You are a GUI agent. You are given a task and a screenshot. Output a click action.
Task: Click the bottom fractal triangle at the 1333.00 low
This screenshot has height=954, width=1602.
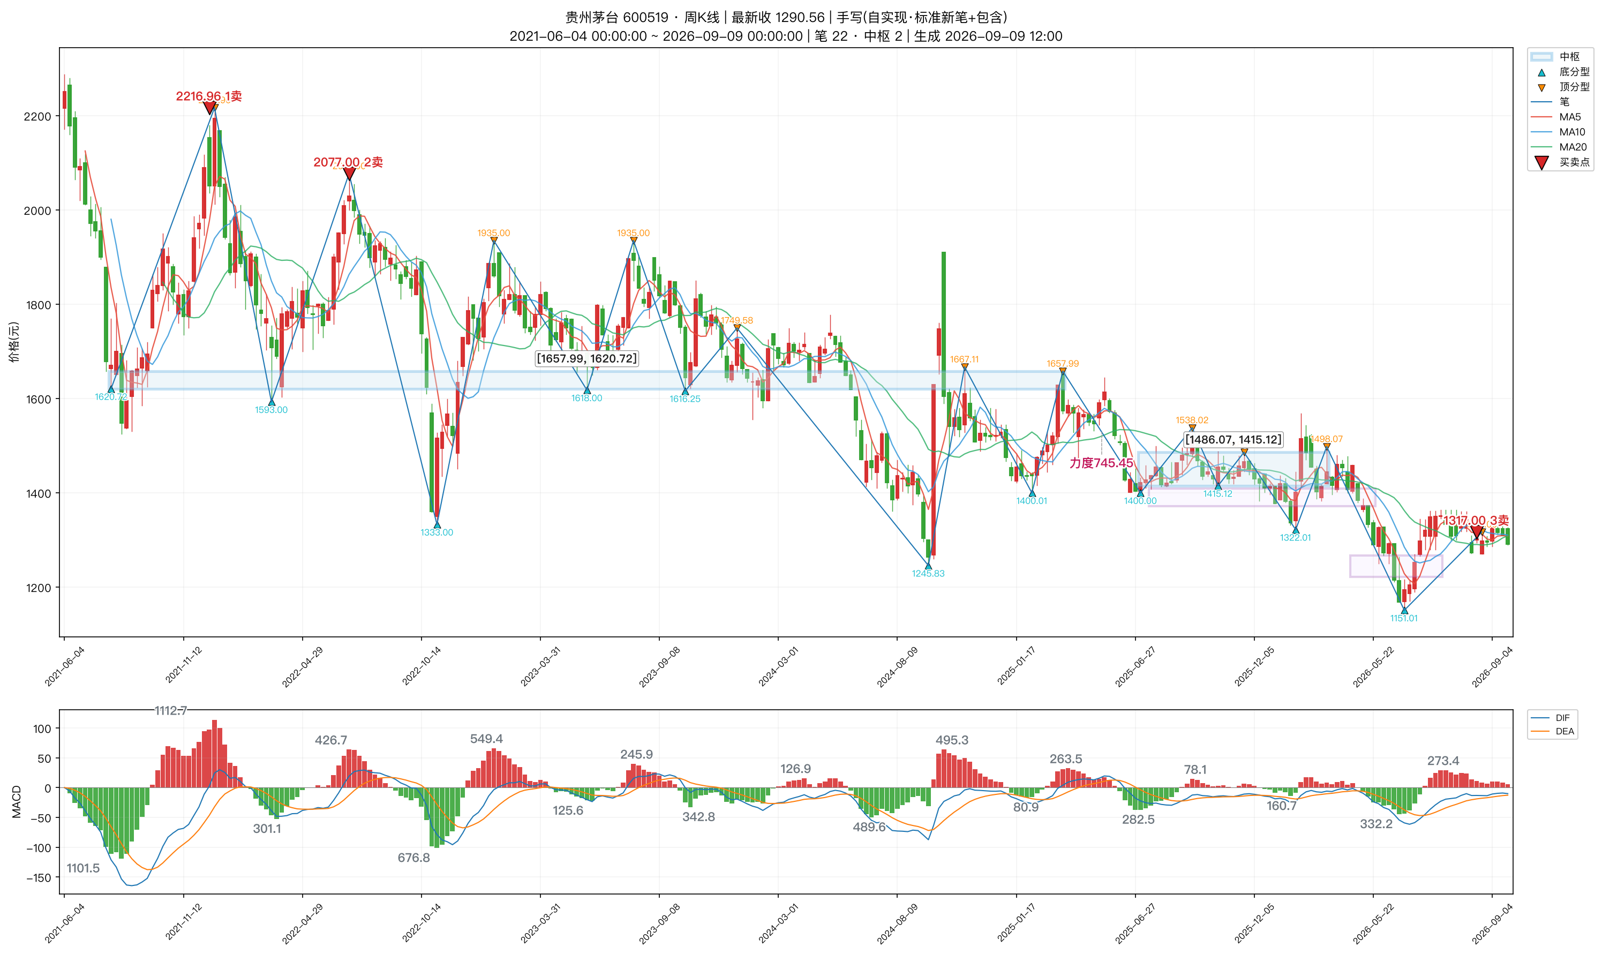437,524
